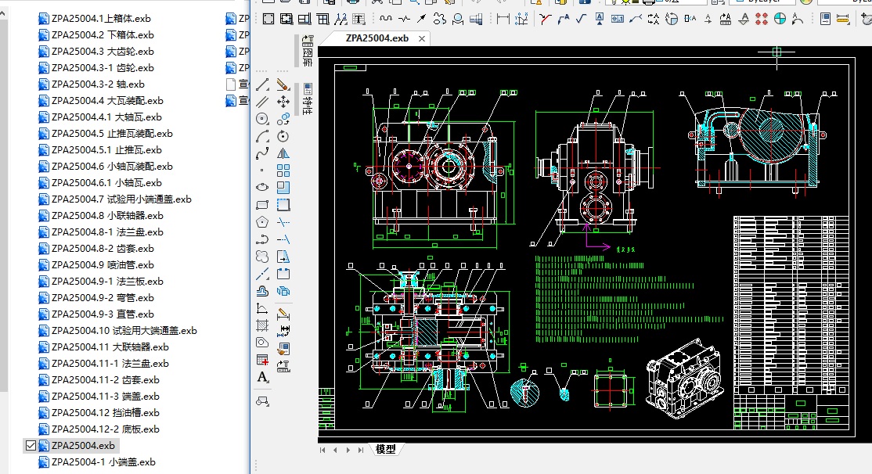Click the Eraser tool icon
Viewport: 872px width, 474px height.
(283, 84)
